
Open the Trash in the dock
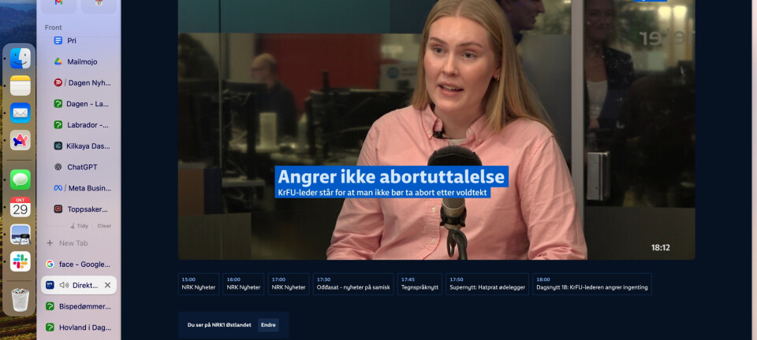coord(21,300)
